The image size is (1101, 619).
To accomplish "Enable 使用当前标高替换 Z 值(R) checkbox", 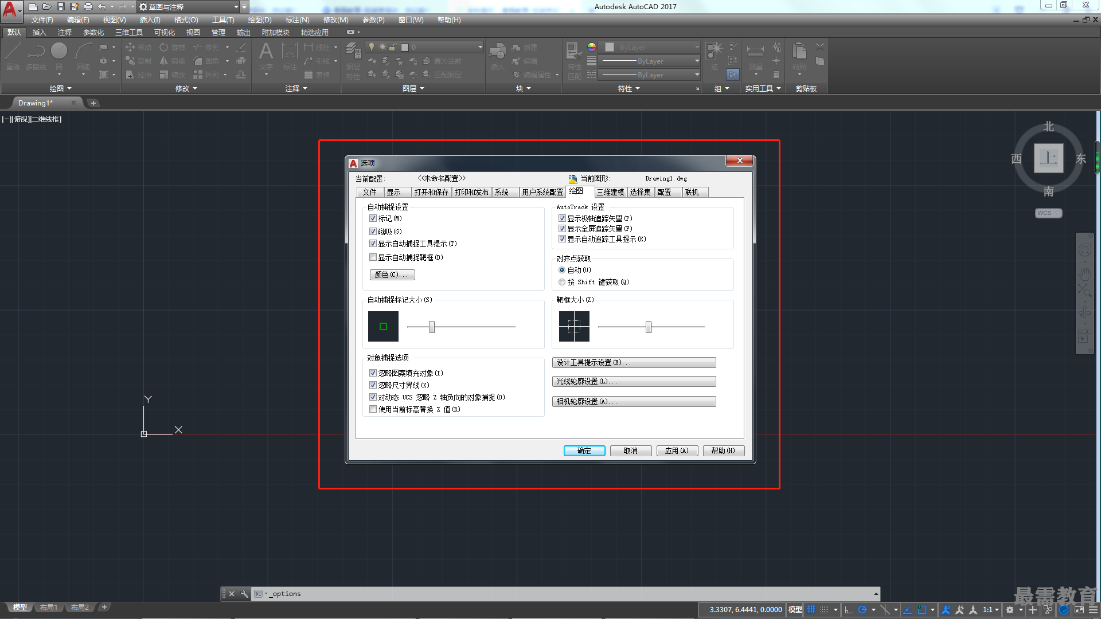I will point(373,409).
